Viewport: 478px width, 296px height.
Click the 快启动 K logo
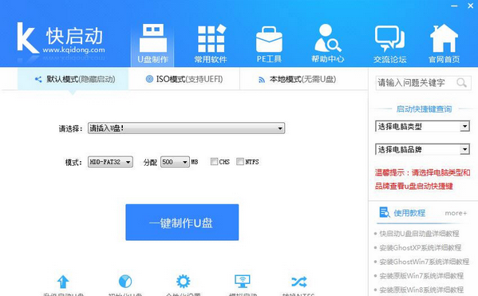(28, 37)
